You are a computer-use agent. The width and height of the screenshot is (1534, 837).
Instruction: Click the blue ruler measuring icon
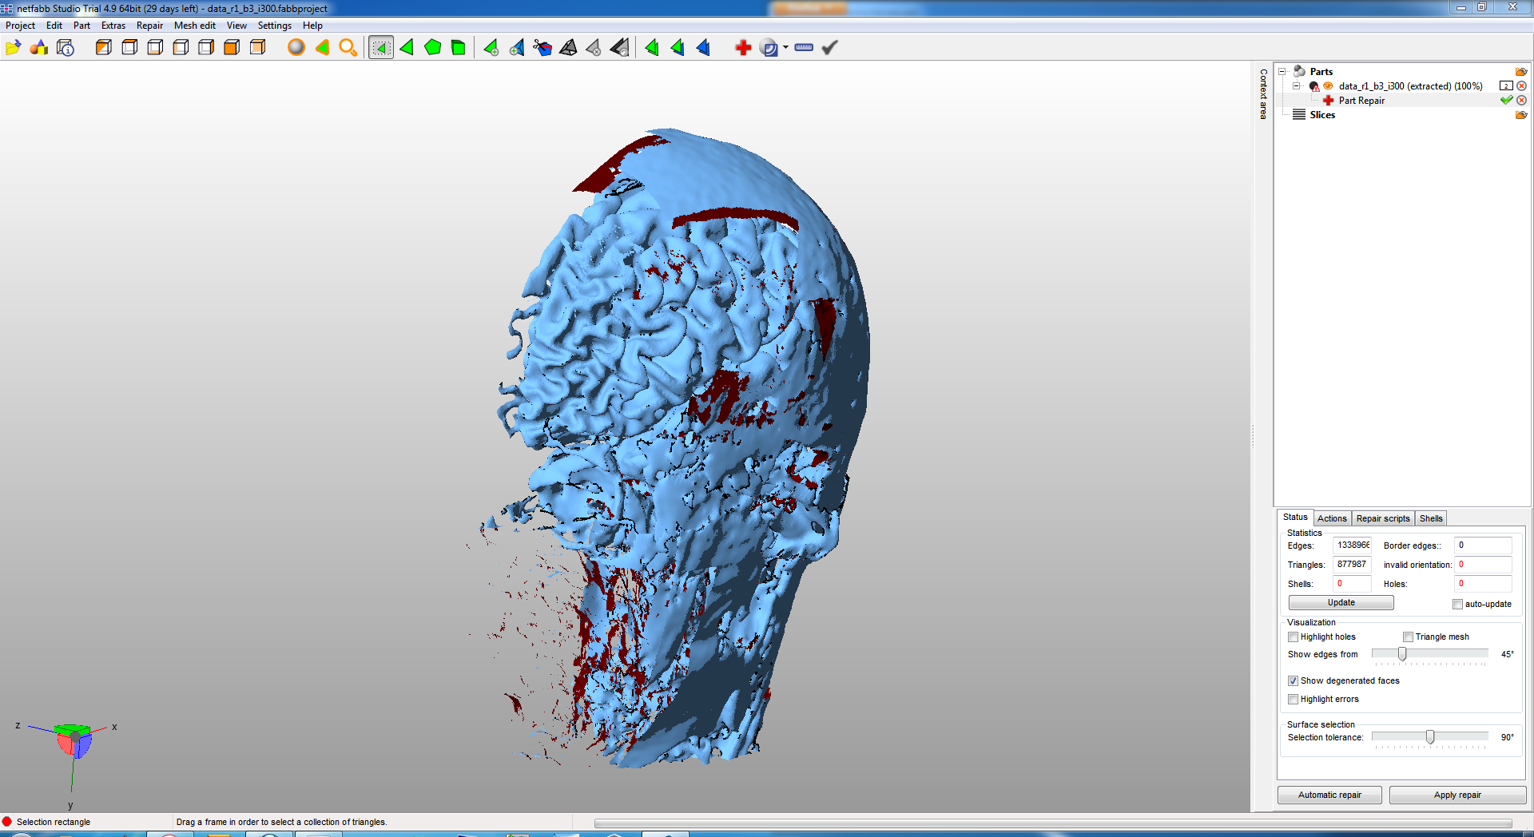pos(804,48)
